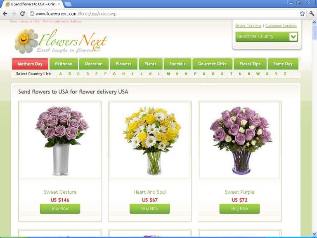Open the Mothers Day tab
317x238 pixels.
30,64
